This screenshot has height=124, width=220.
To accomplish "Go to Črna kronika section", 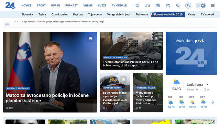I will click(59, 14).
